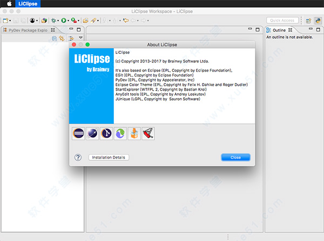Toggle Link with Editor in Package Explorer

pyautogui.click(x=62, y=39)
